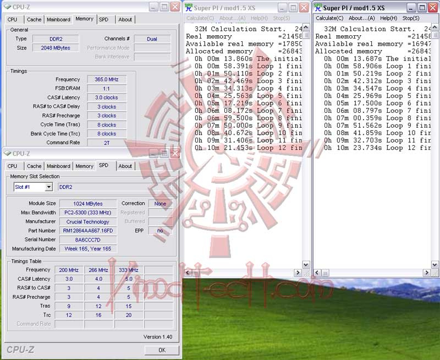Click the OK button in CPU-Z

pyautogui.click(x=162, y=350)
